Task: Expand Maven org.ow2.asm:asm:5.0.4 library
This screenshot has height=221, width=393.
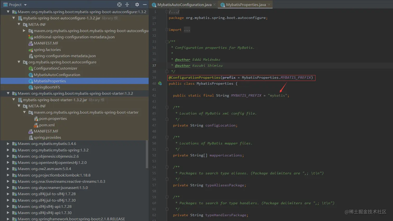Action: tap(8, 169)
